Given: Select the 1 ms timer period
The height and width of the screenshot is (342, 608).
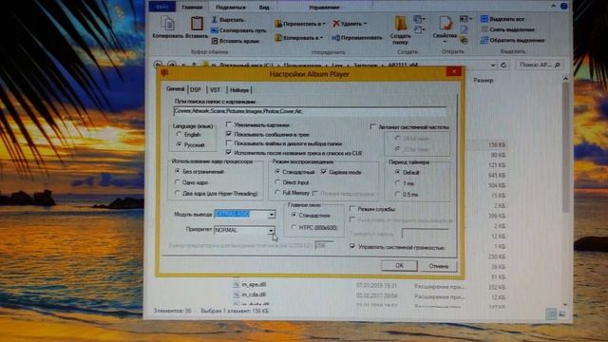Looking at the screenshot, I should 397,182.
